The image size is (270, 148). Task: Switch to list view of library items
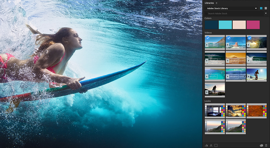tap(266, 8)
